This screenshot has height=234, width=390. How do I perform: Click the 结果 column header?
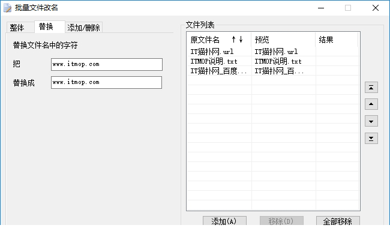click(x=337, y=39)
